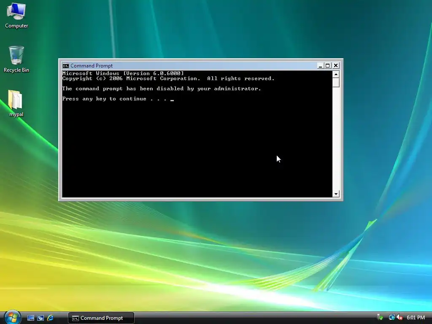432x324 pixels.
Task: Click Switch Between Windows quick launch icon
Action: point(40,318)
